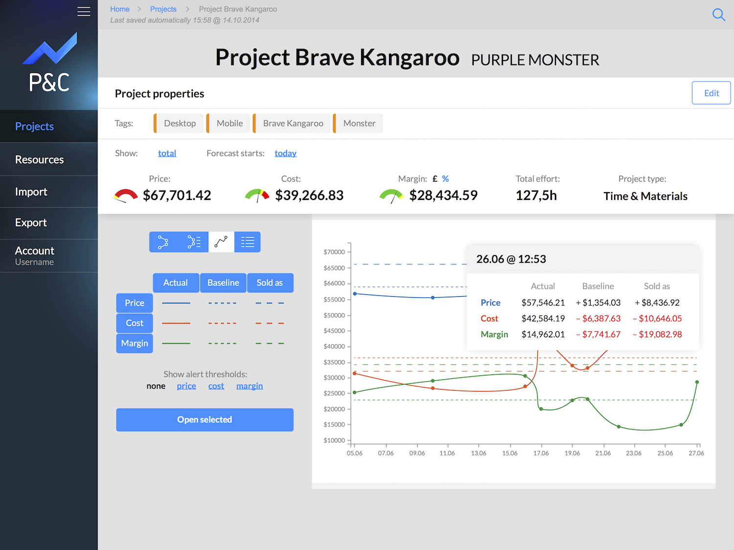Toggle the Sold as column button
This screenshot has width=734, height=550.
pyautogui.click(x=270, y=283)
